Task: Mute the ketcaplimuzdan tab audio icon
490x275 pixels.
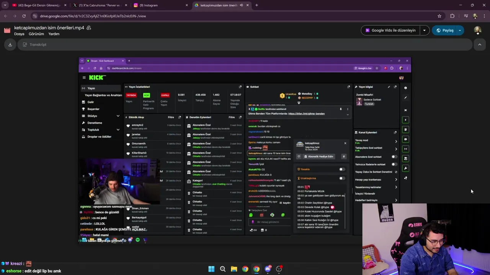Action: [241, 5]
